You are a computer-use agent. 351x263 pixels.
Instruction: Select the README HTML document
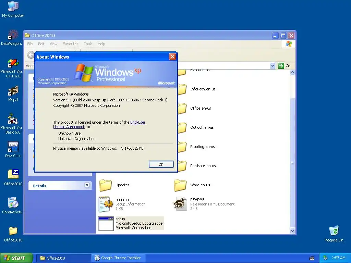(x=204, y=204)
